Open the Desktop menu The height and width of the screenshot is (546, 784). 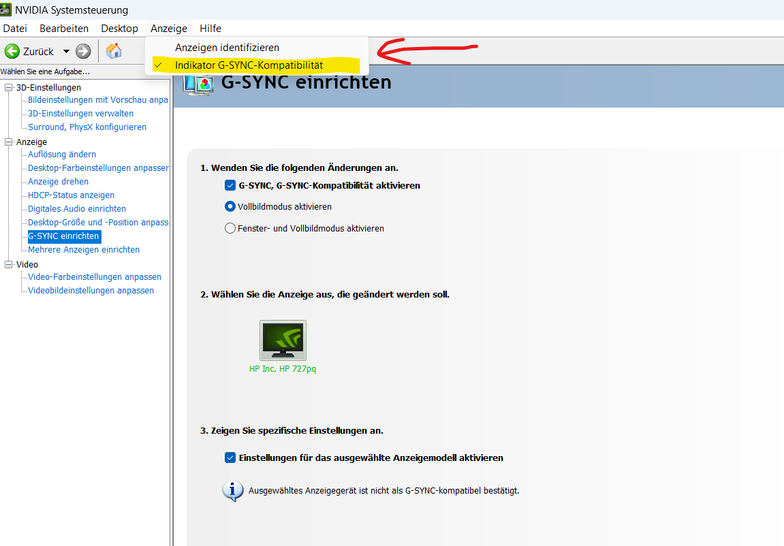click(x=119, y=29)
